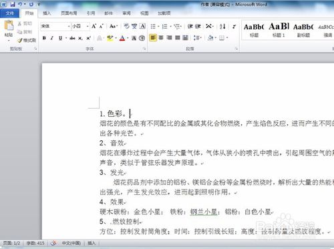The image size is (334, 249).
Task: Click the Save icon in quick access toolbar
Action: 13,4
